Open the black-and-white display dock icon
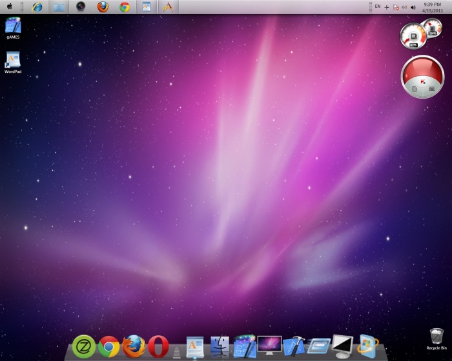452x361 pixels. [342, 346]
